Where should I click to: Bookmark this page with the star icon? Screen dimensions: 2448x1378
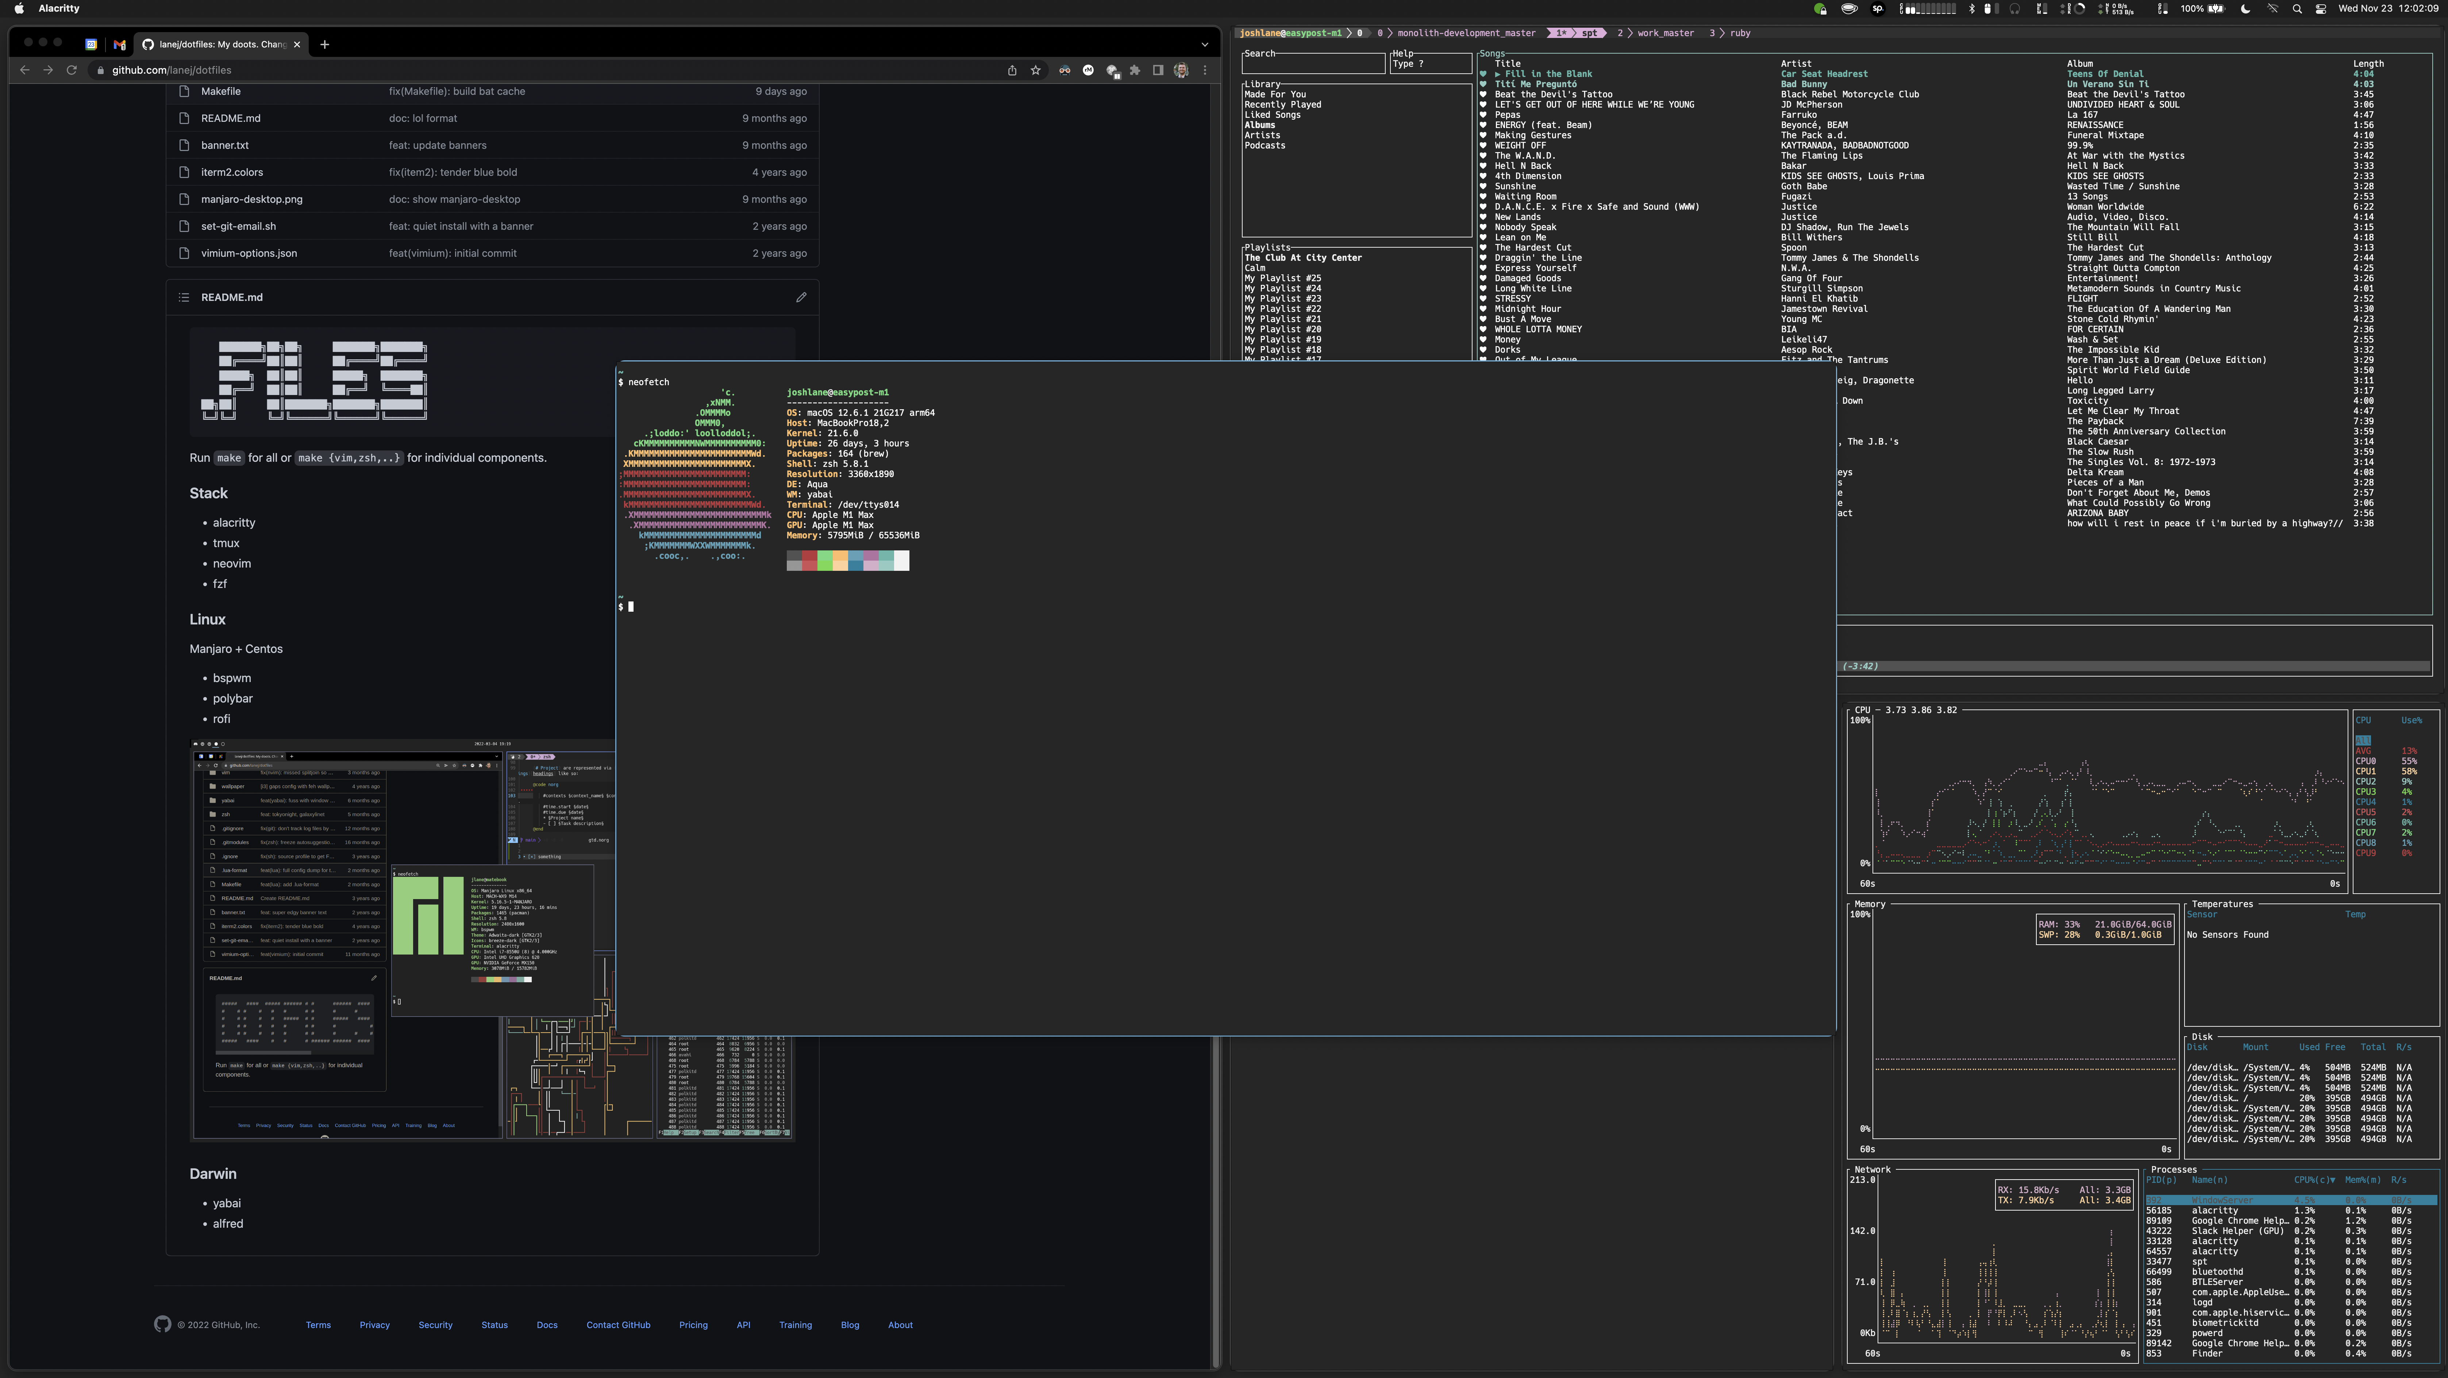click(1036, 70)
